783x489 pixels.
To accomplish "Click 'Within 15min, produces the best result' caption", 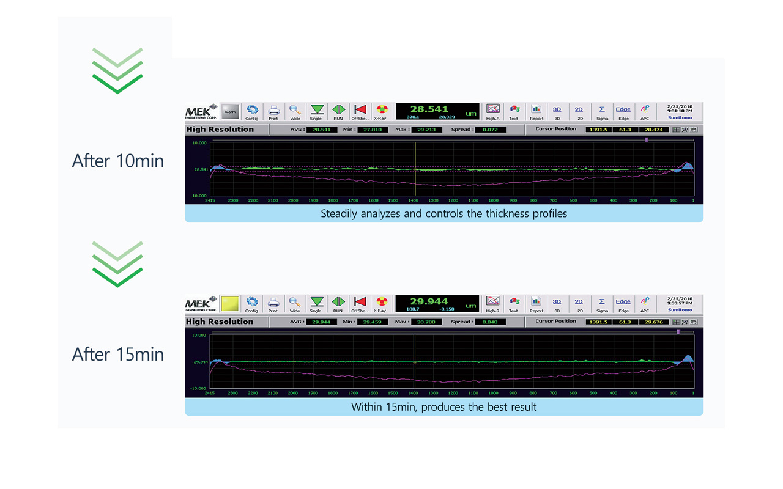I will (x=444, y=407).
